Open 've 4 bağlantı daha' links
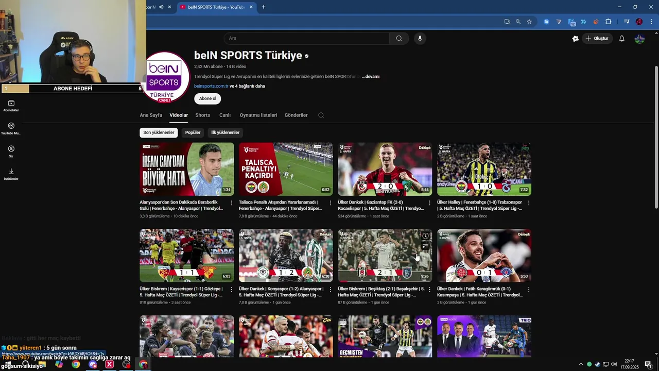This screenshot has width=659, height=371. [x=247, y=87]
